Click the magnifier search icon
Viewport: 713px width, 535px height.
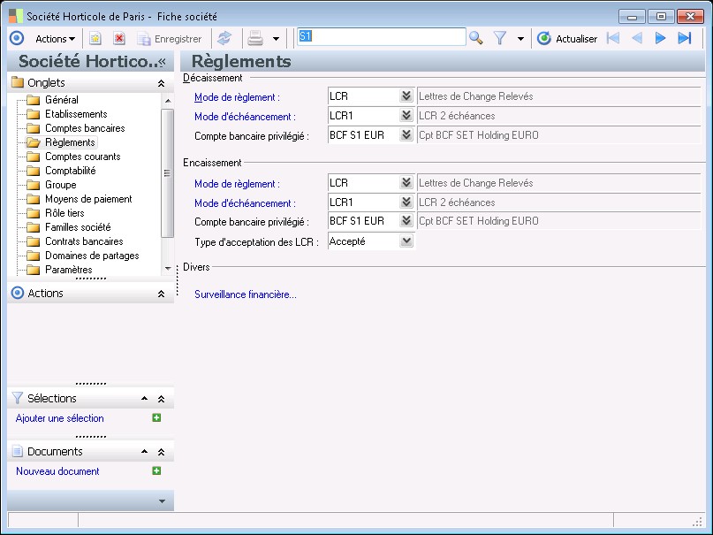coord(475,38)
